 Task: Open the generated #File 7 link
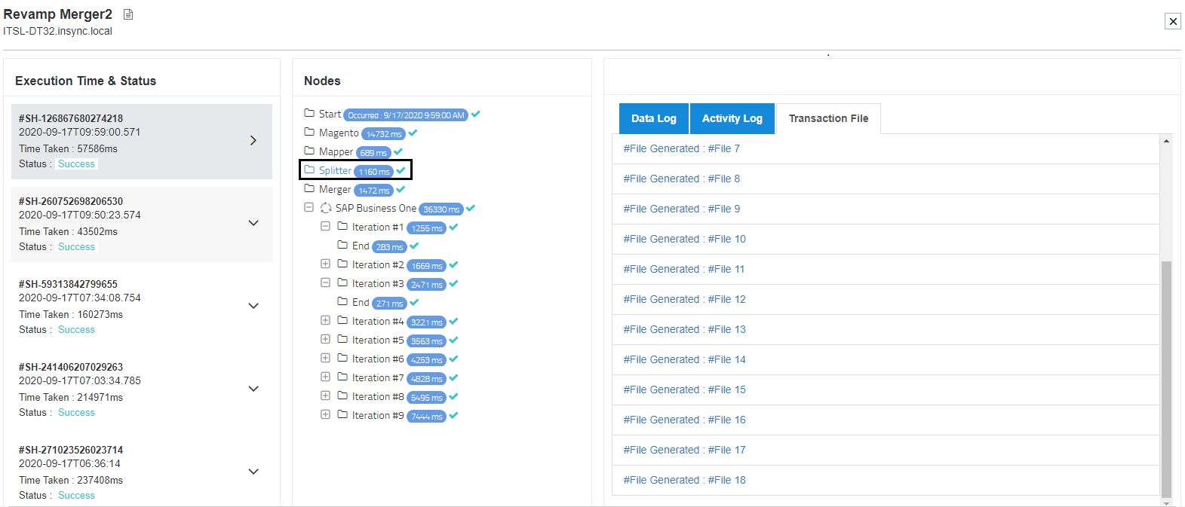(x=681, y=148)
